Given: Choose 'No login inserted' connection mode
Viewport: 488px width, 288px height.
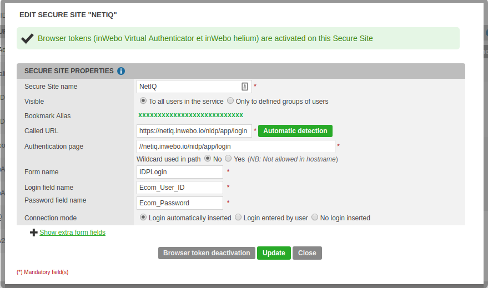Looking at the screenshot, I should coord(315,218).
